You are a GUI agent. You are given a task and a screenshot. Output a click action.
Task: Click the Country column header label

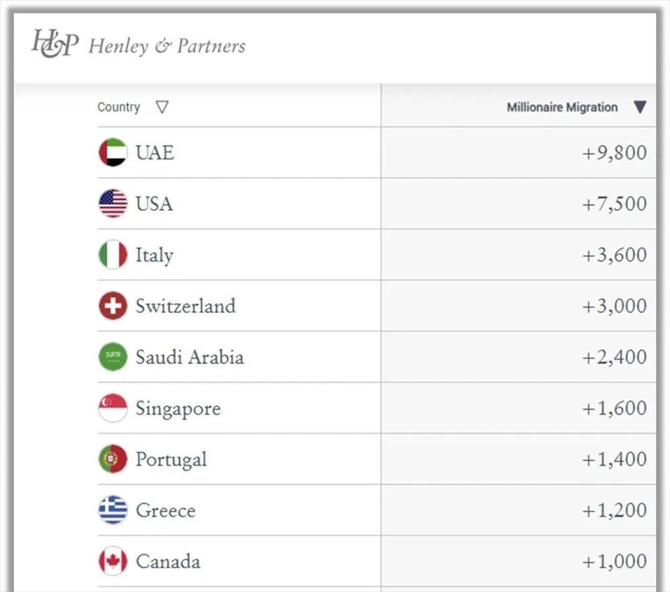coord(119,107)
